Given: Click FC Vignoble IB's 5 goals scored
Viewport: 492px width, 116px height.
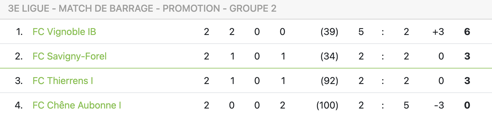Looking at the screenshot, I should (361, 32).
